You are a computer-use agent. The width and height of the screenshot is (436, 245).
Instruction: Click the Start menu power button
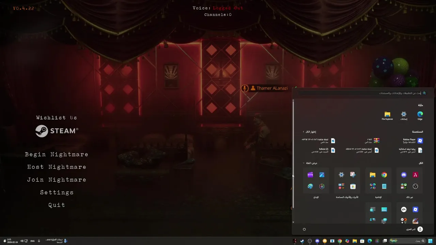[304, 229]
